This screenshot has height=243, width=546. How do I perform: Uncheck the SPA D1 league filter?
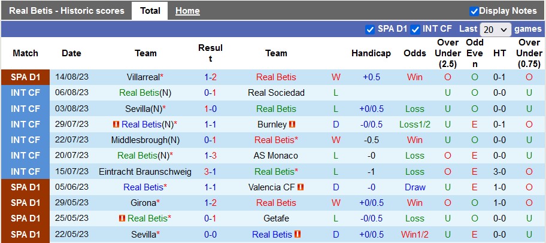click(369, 29)
